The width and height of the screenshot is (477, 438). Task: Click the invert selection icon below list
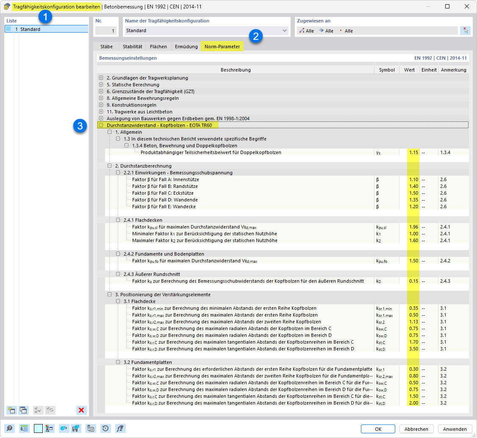tap(50, 410)
